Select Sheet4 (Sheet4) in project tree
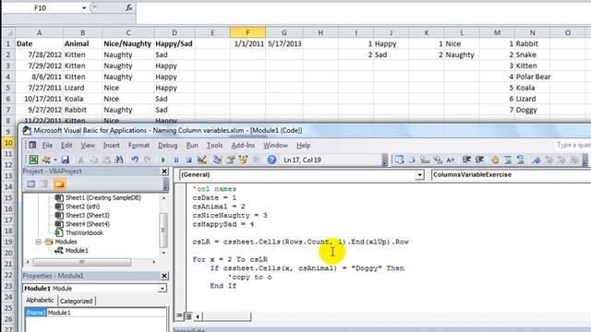591x332 pixels. 87,224
